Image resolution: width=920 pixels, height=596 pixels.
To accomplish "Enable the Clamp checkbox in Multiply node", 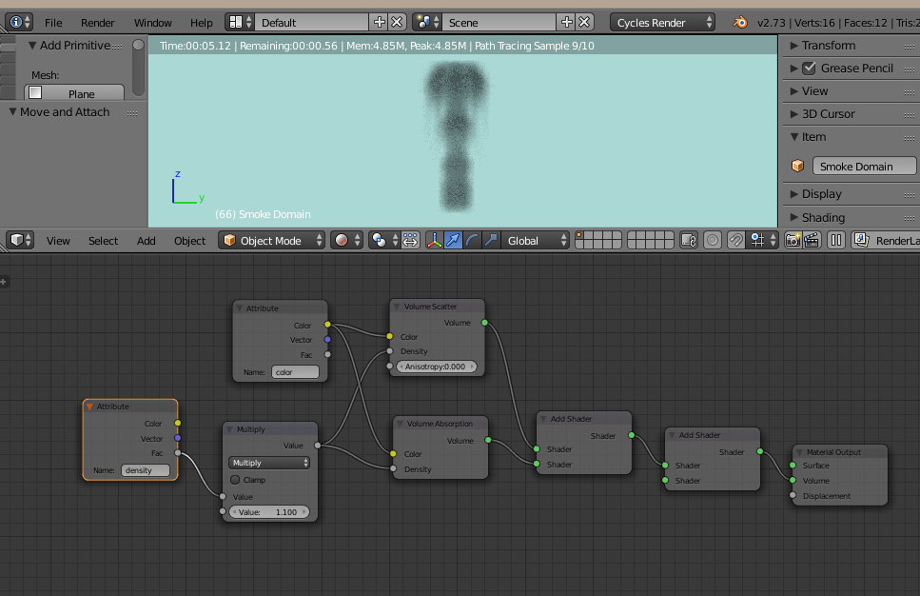I will click(x=235, y=480).
